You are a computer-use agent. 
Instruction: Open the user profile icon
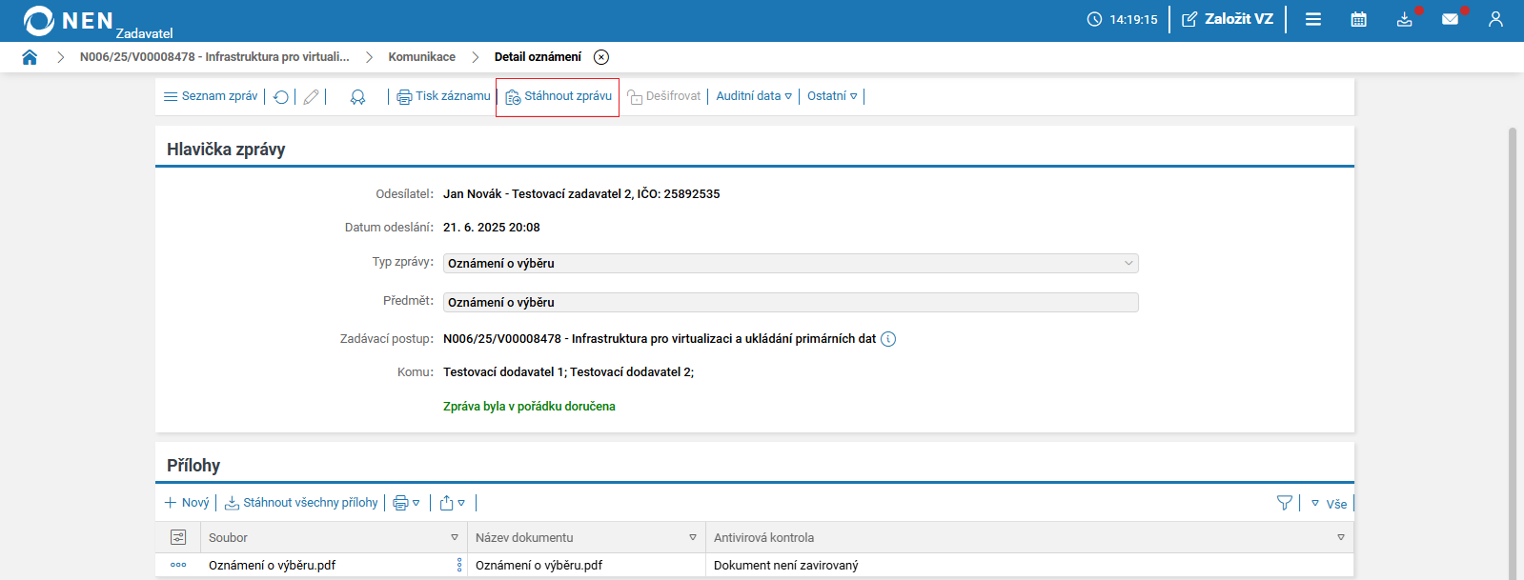click(x=1495, y=19)
